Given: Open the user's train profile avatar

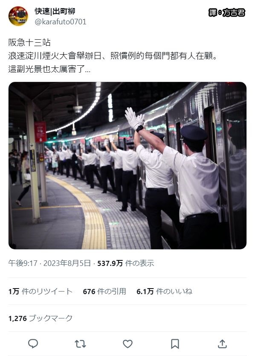Looking at the screenshot, I should pyautogui.click(x=18, y=16).
